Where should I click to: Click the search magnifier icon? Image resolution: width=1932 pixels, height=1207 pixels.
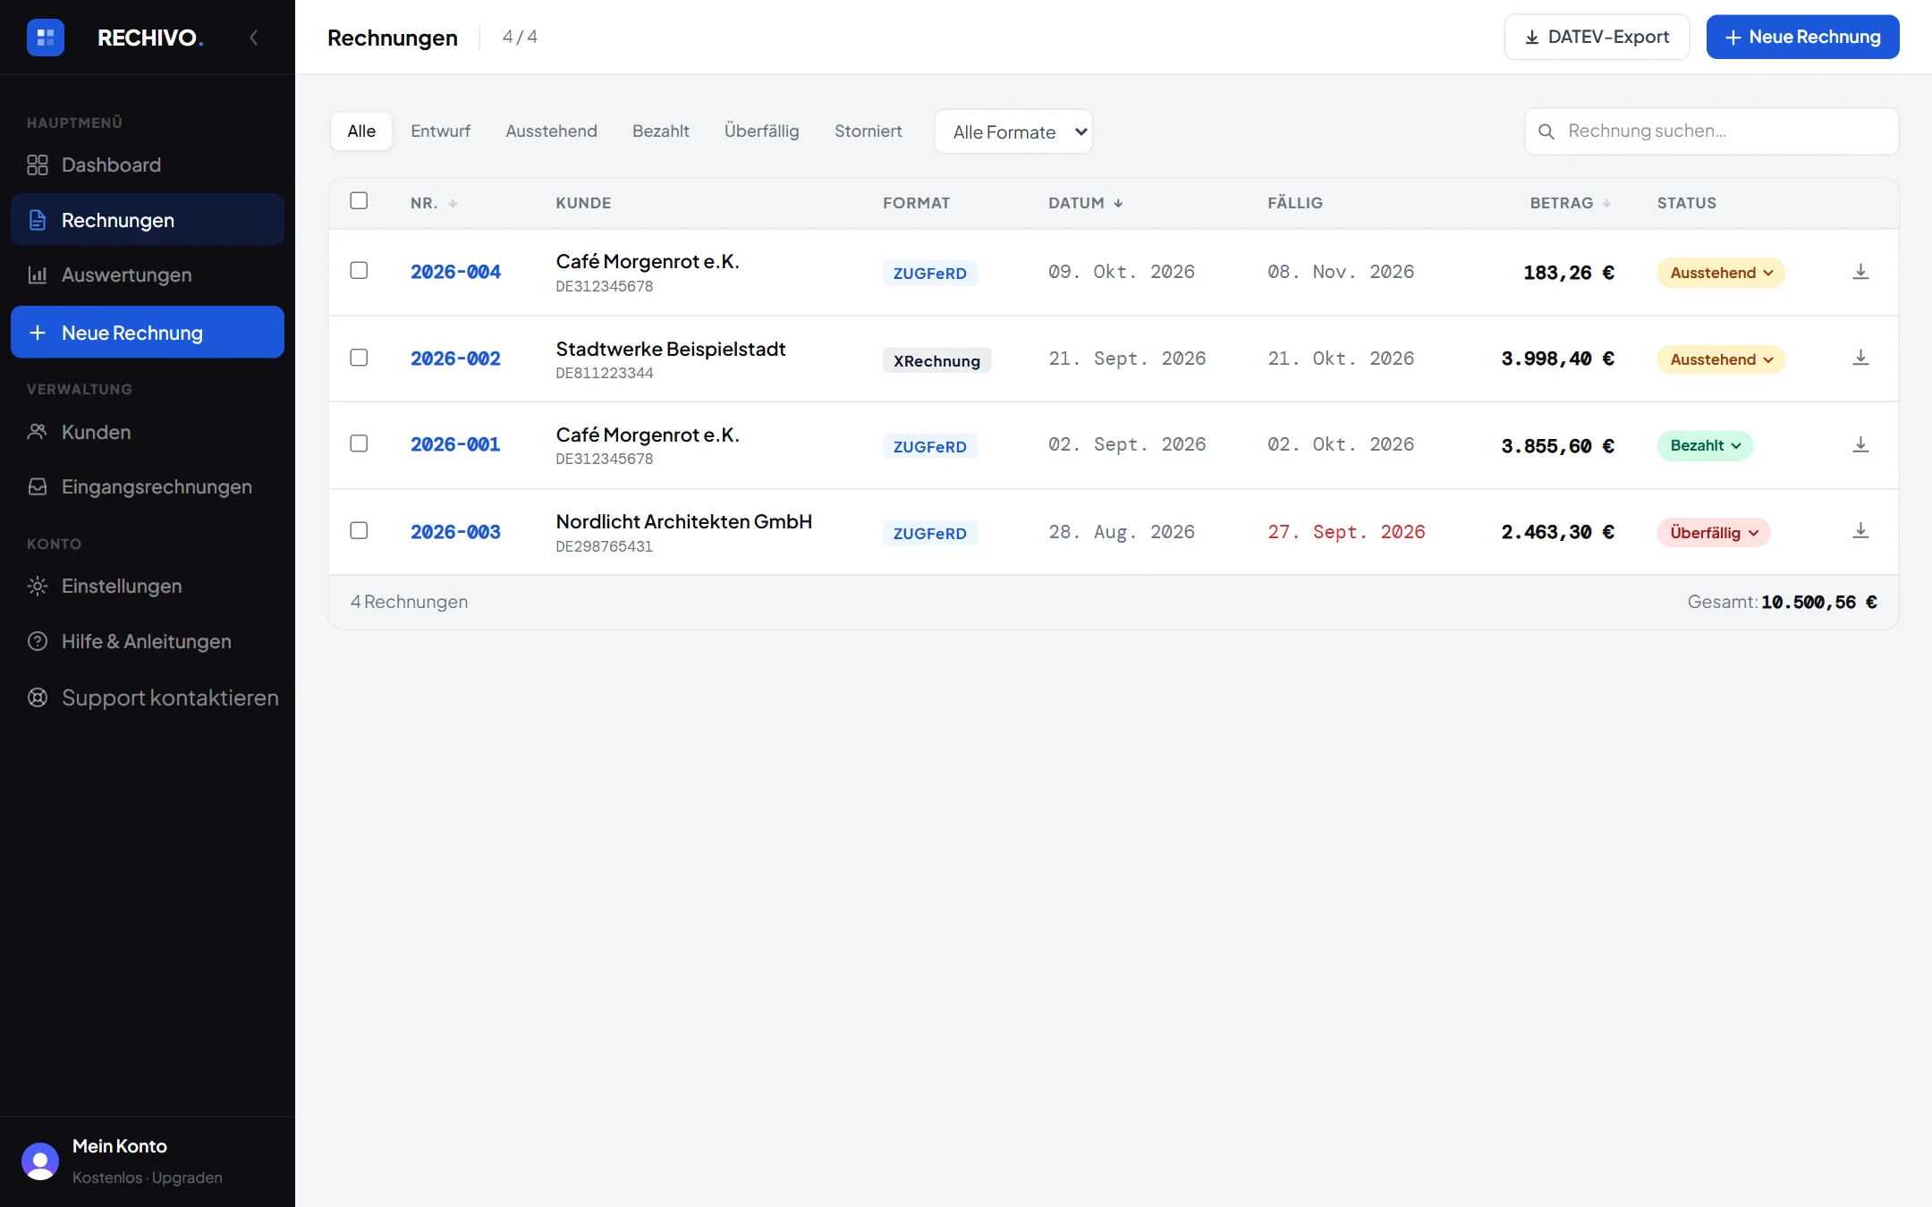[1546, 131]
